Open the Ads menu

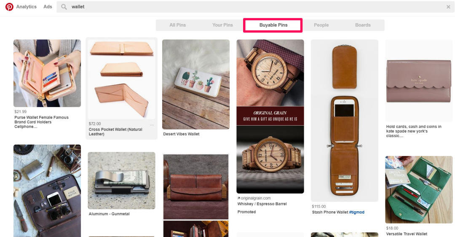click(48, 7)
